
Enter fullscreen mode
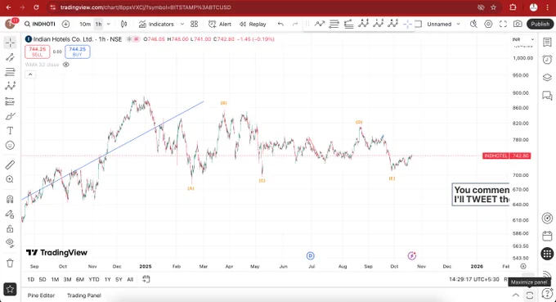(x=503, y=24)
